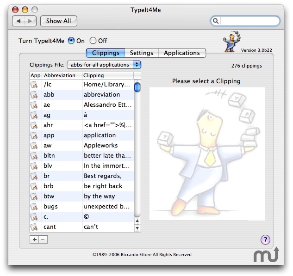Click the app icon in the btw row
This screenshot has height=276, width=293.
coord(34,196)
